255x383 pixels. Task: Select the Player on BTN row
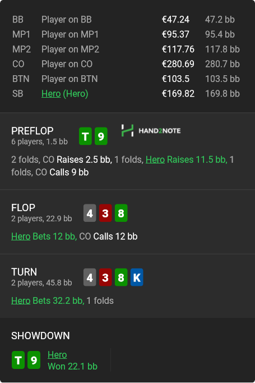[x=126, y=79]
